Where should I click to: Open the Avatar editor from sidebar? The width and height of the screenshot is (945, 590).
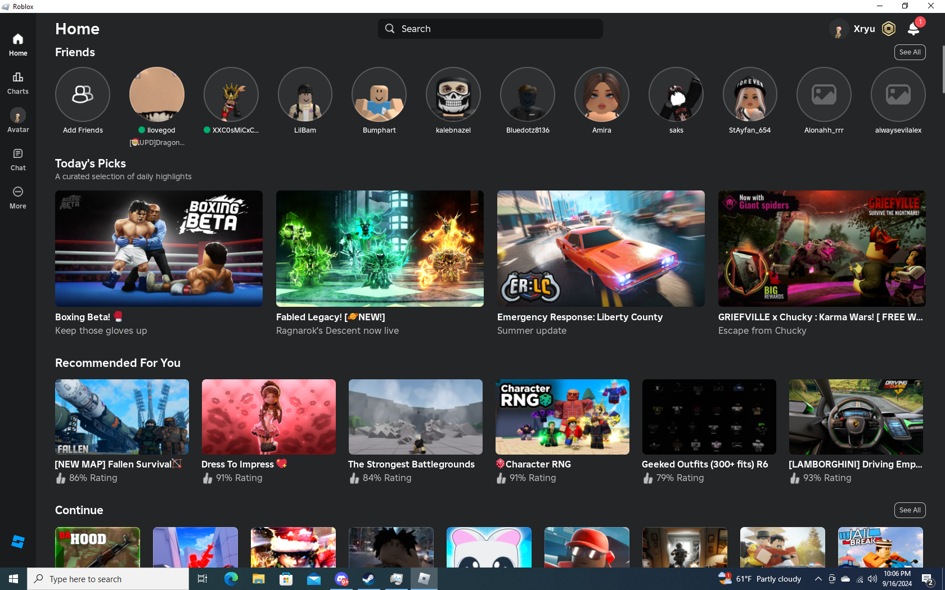click(x=18, y=121)
